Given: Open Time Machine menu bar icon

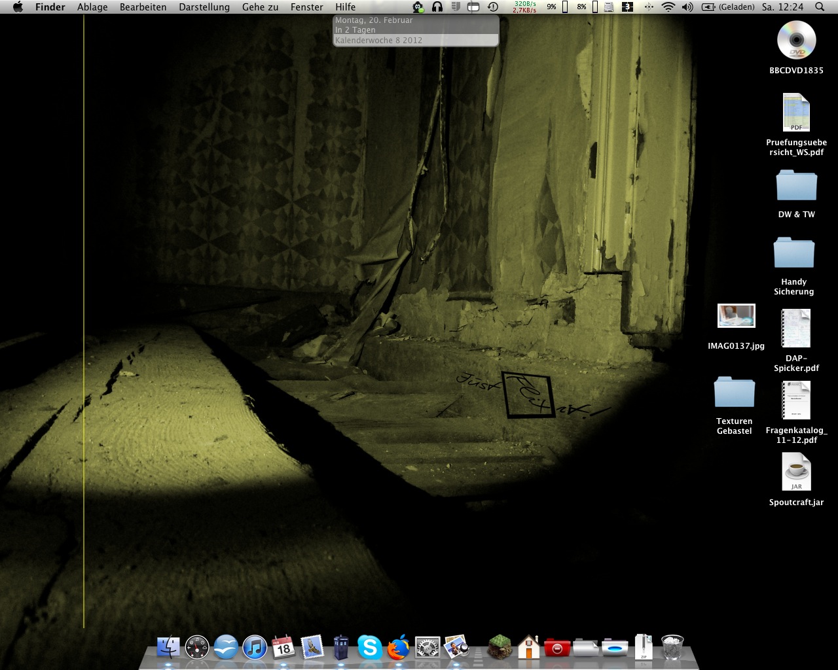Looking at the screenshot, I should pos(493,7).
